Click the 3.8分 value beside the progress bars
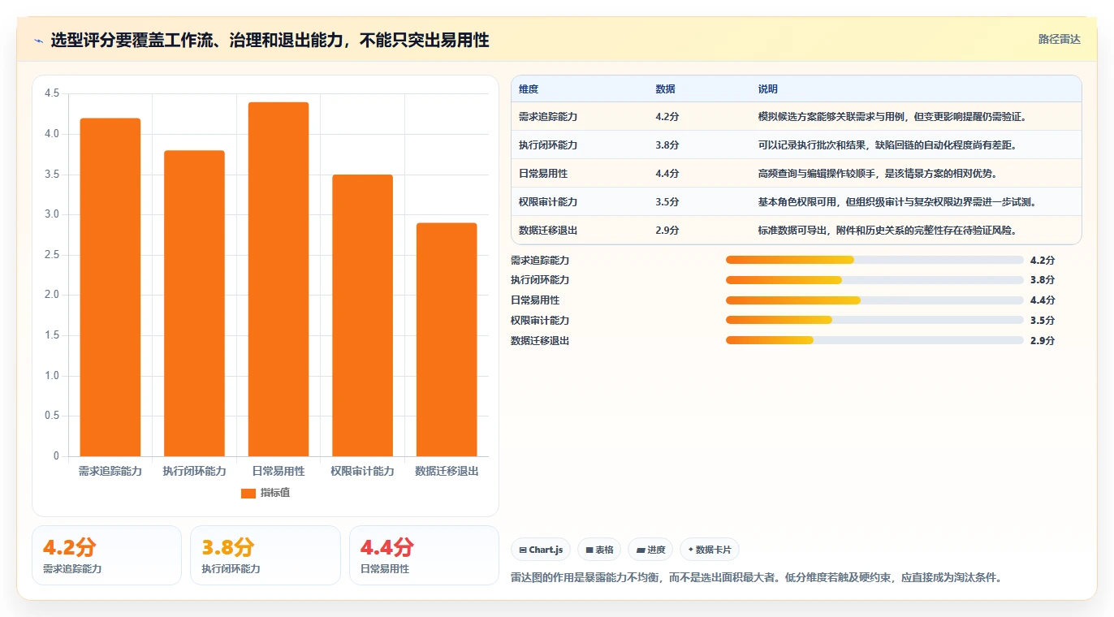 click(1042, 280)
